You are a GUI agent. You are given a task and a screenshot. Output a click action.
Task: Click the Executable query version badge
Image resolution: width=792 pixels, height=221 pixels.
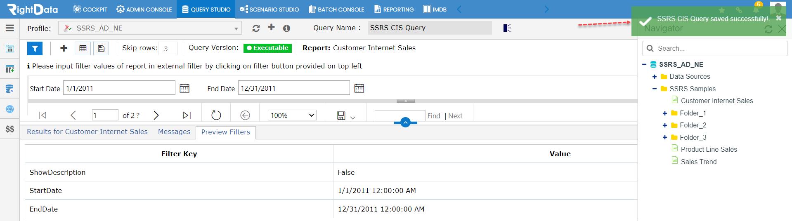[x=267, y=48]
